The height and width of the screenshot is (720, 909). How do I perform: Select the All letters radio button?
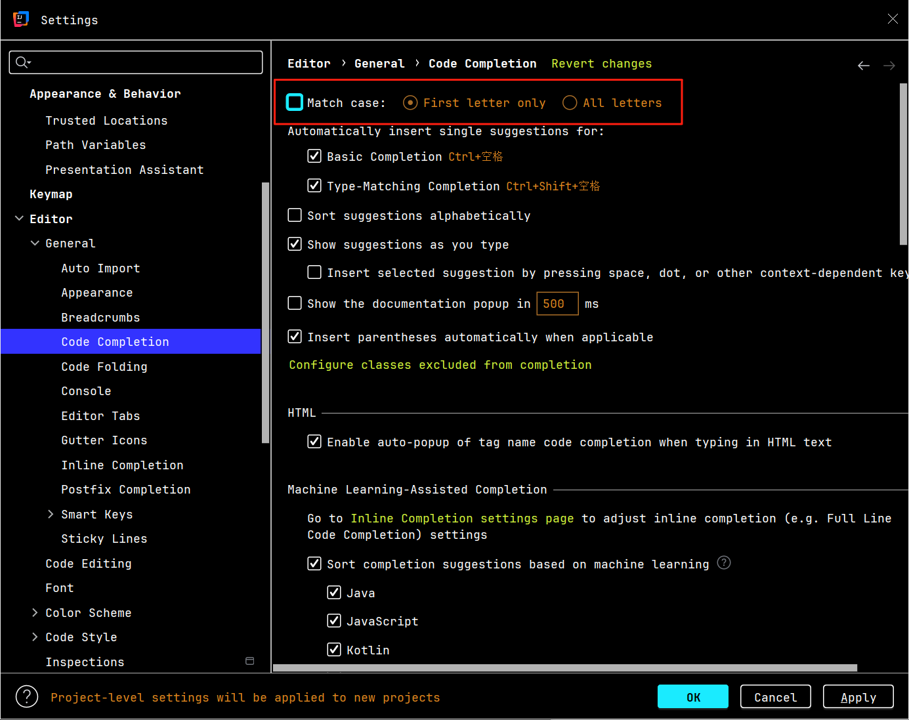tap(570, 102)
